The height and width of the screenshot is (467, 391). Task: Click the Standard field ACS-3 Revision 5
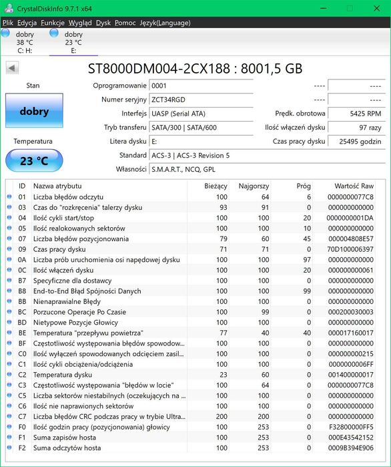267,156
